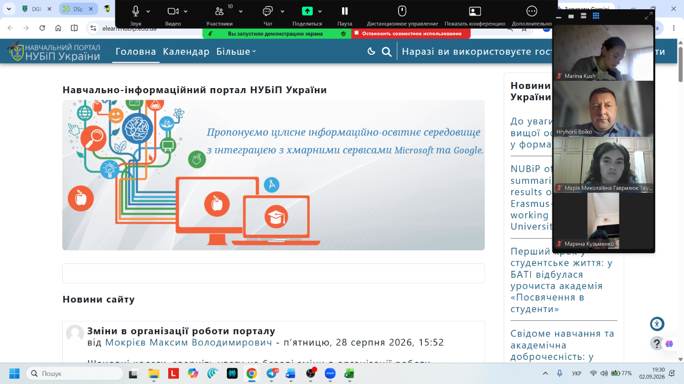This screenshot has height=384, width=684.
Task: Expand the Більше menu dropdown
Action: (236, 51)
